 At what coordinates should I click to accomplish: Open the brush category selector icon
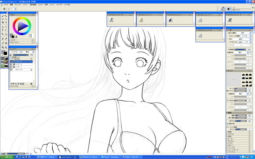222,9
